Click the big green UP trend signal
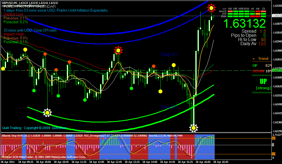 pyautogui.click(x=263, y=81)
